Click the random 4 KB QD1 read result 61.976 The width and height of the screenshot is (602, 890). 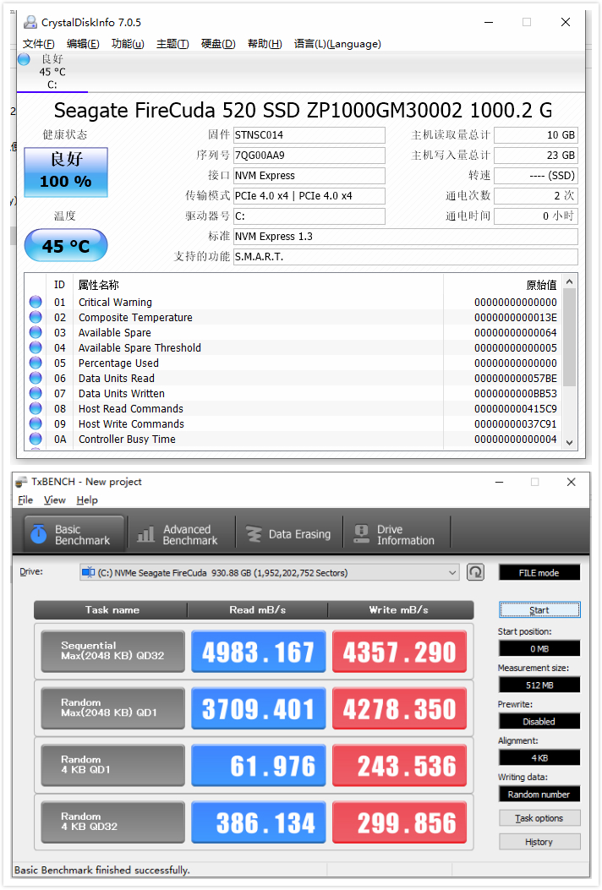point(259,765)
